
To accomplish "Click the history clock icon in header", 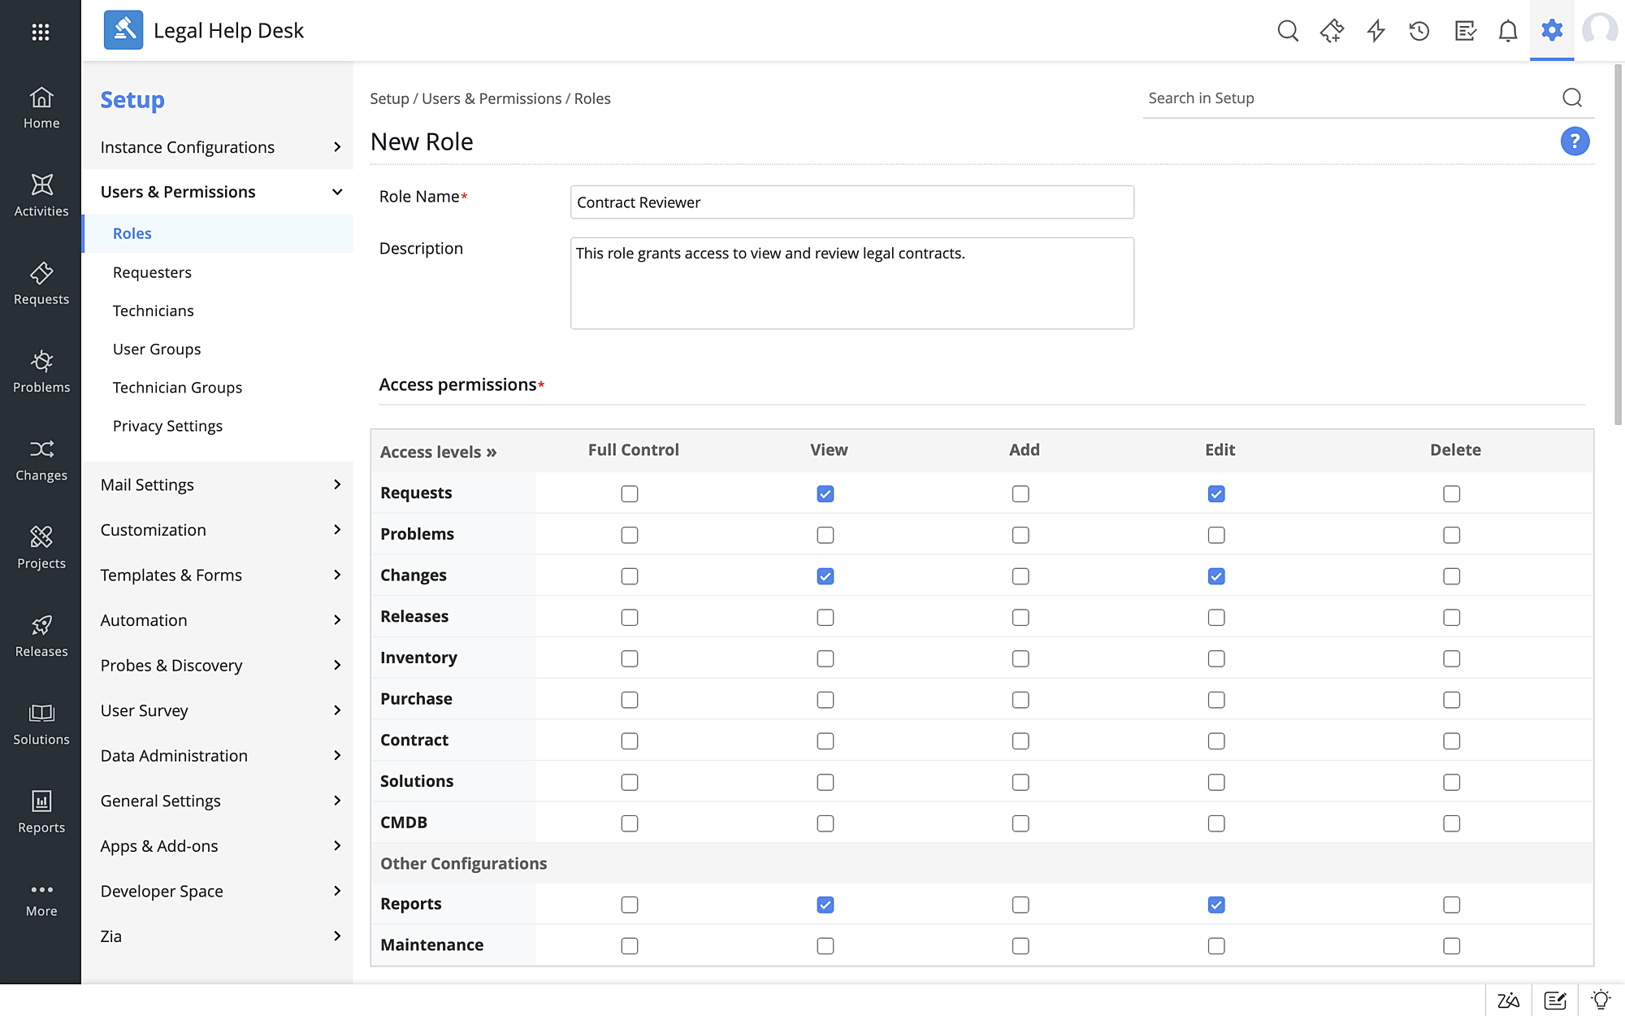I will pyautogui.click(x=1419, y=31).
